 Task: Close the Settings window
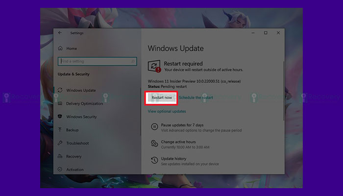(278, 33)
